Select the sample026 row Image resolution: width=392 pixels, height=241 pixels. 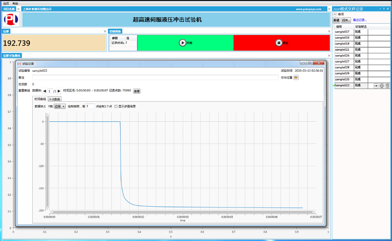pyautogui.click(x=362, y=56)
